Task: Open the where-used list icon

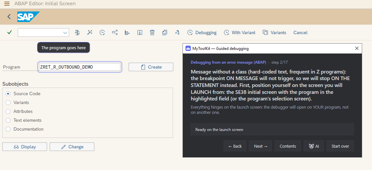Action: (115, 33)
